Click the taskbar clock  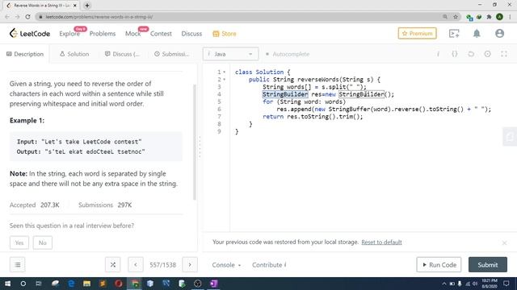(489, 284)
